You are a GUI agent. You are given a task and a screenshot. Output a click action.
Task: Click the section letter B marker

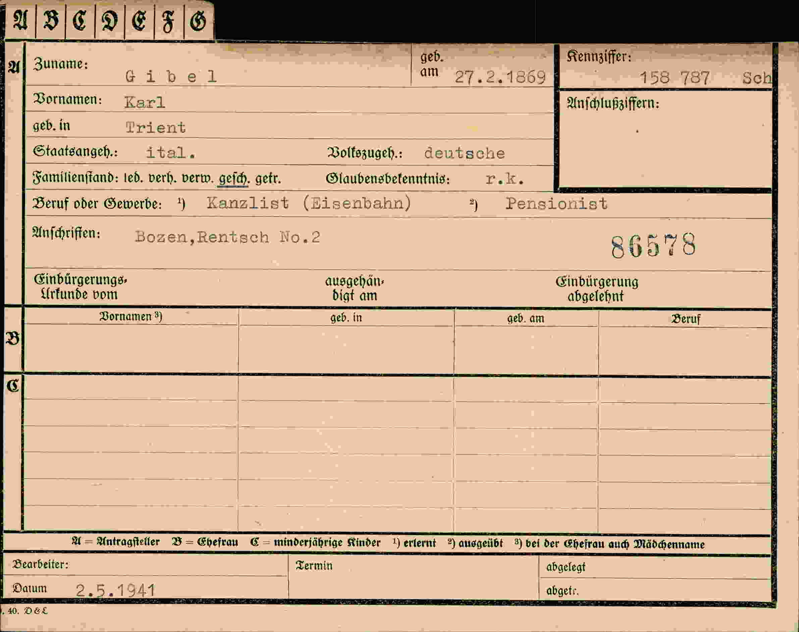[x=12, y=338]
